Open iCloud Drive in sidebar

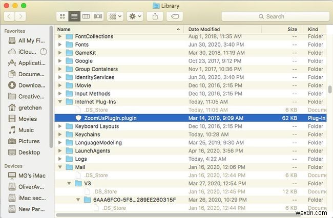pyautogui.click(x=27, y=52)
